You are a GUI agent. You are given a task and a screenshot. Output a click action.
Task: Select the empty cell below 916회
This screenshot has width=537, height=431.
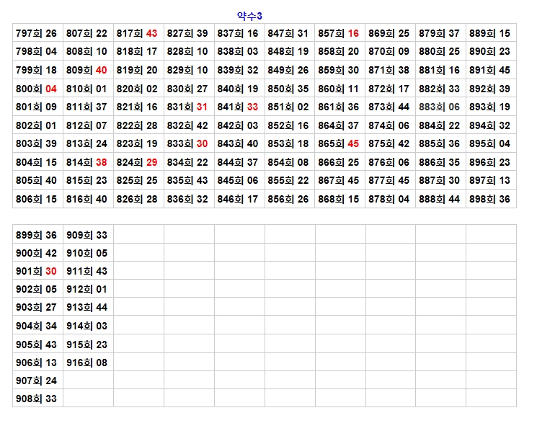pyautogui.click(x=87, y=381)
